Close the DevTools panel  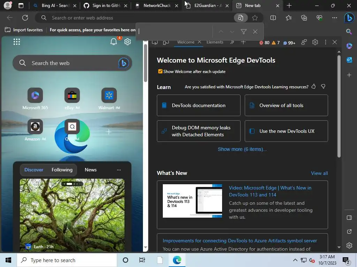(x=334, y=42)
